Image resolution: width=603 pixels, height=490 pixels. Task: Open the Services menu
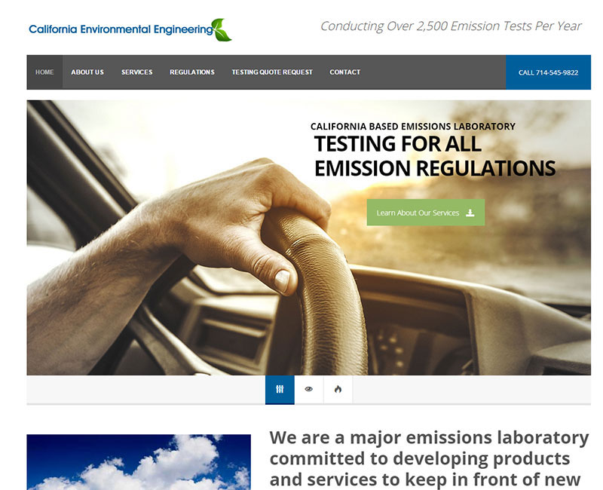(136, 72)
